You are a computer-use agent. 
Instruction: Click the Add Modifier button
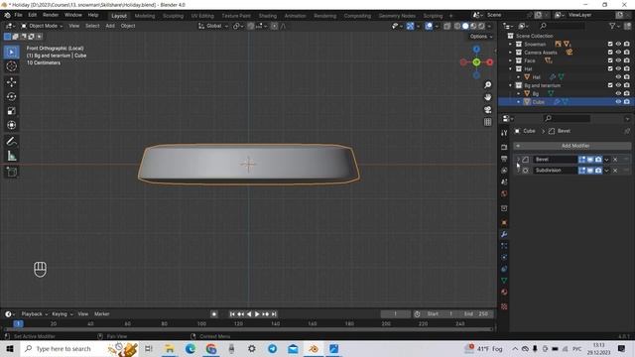pyautogui.click(x=572, y=146)
